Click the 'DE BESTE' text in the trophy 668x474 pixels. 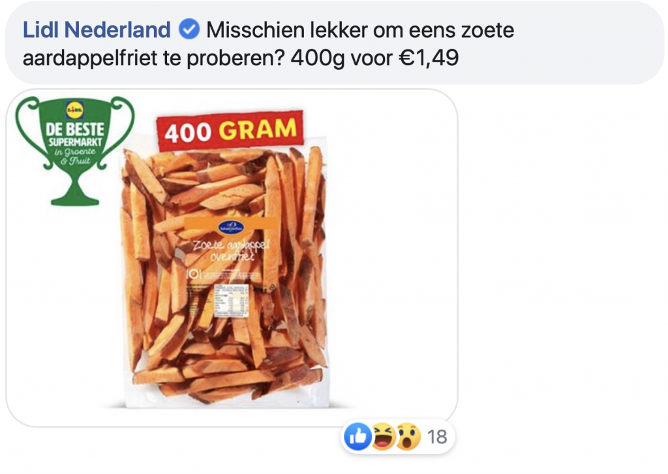point(75,130)
